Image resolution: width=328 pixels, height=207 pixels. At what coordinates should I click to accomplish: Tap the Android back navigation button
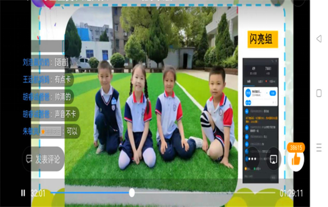pyautogui.click(x=319, y=39)
